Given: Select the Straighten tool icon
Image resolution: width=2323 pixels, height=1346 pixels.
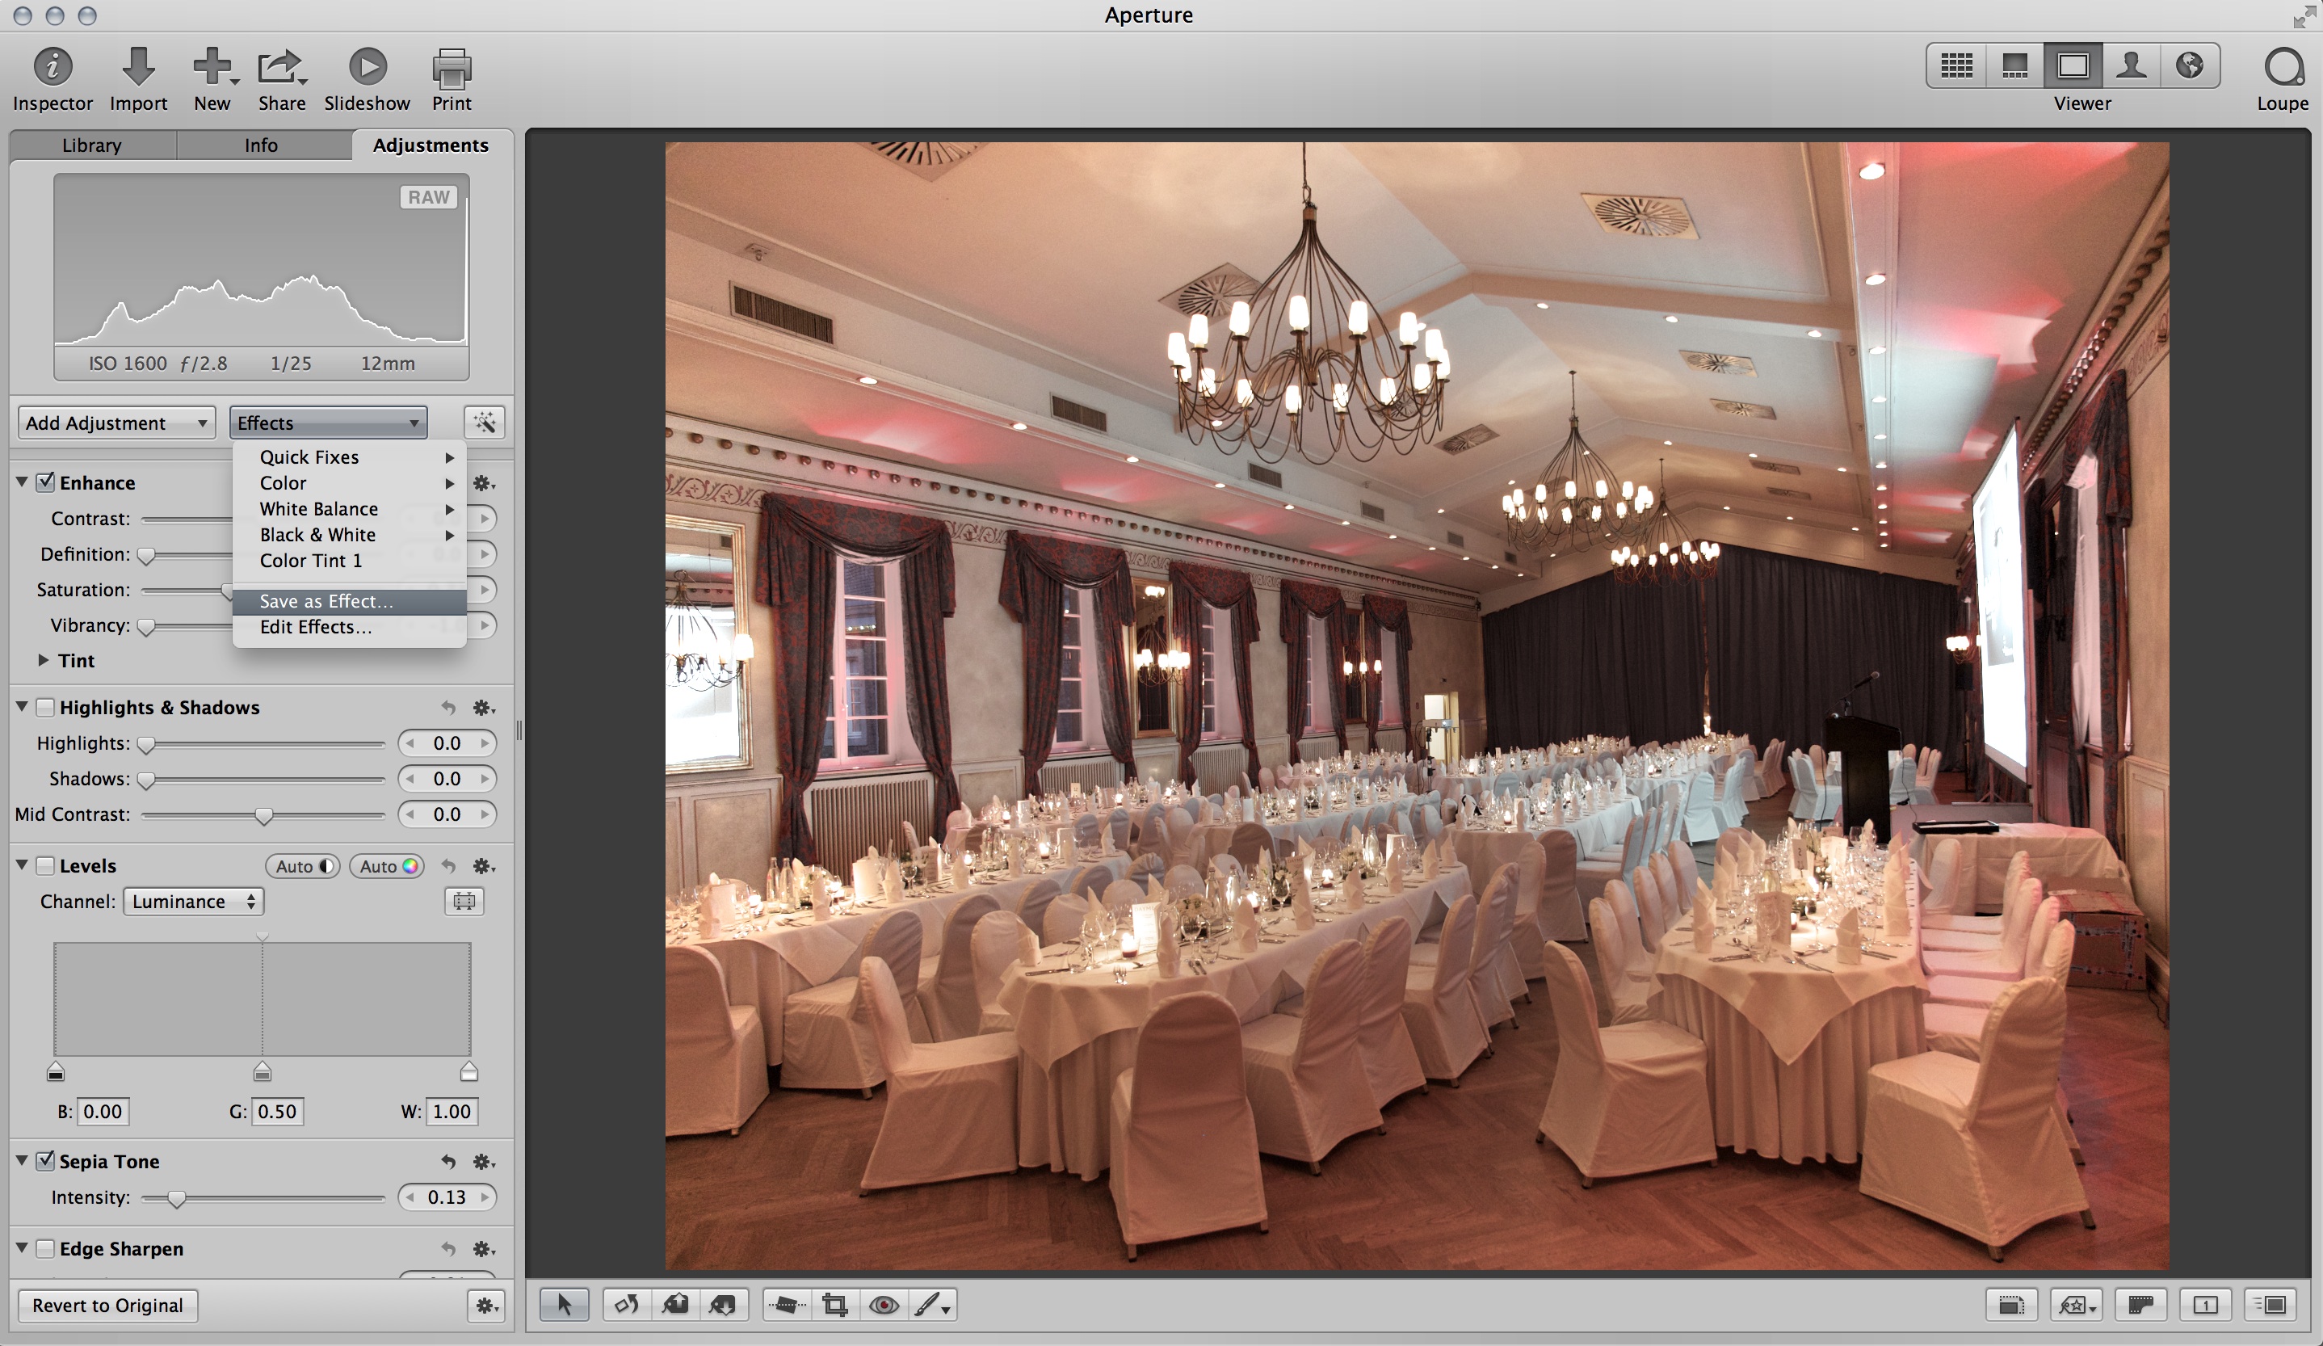Looking at the screenshot, I should point(787,1305).
